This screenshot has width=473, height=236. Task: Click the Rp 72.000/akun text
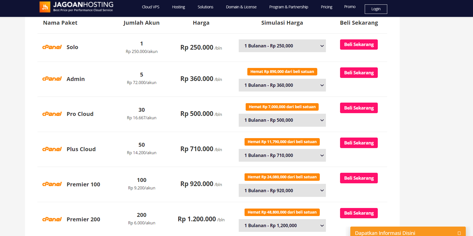(142, 83)
